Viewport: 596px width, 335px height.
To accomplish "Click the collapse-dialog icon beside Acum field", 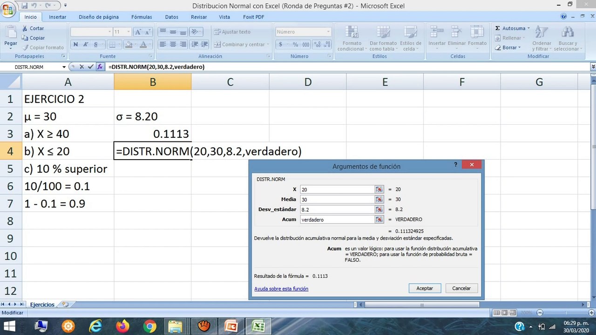I will coord(379,220).
